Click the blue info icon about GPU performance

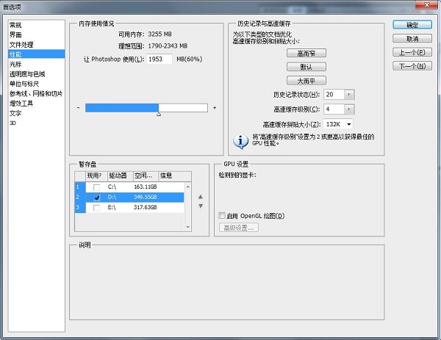point(240,140)
